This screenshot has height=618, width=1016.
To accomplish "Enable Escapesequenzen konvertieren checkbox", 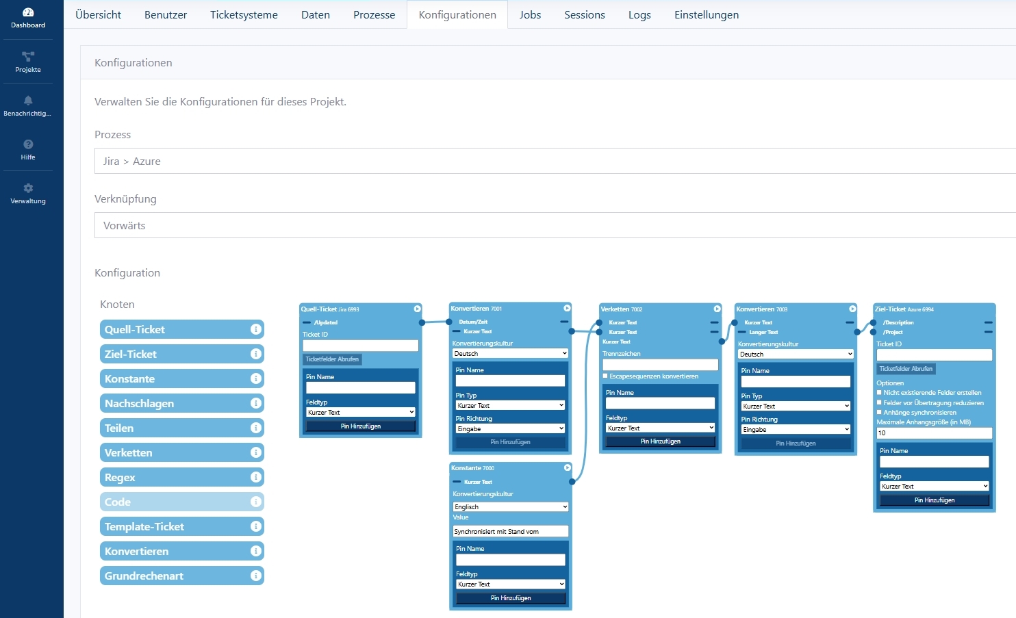I will [605, 376].
